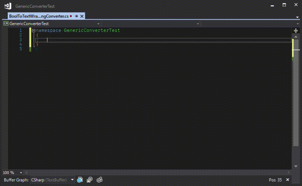Screen dimensions: 302x186
Task: Open the GenericConverterTest project navigation dropdown
Action: point(99,24)
